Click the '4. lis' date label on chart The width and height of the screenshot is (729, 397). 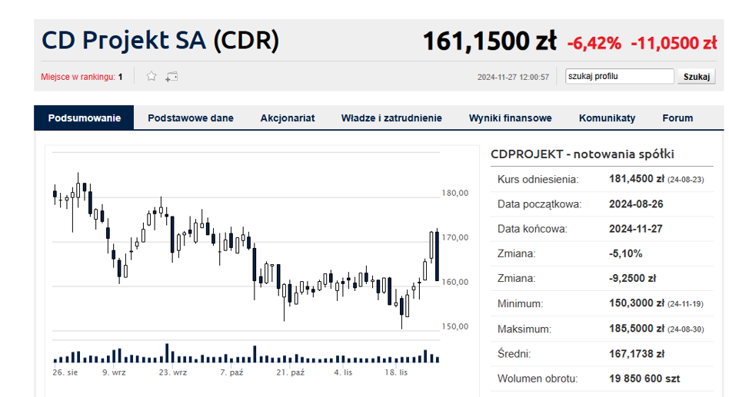pos(343,372)
